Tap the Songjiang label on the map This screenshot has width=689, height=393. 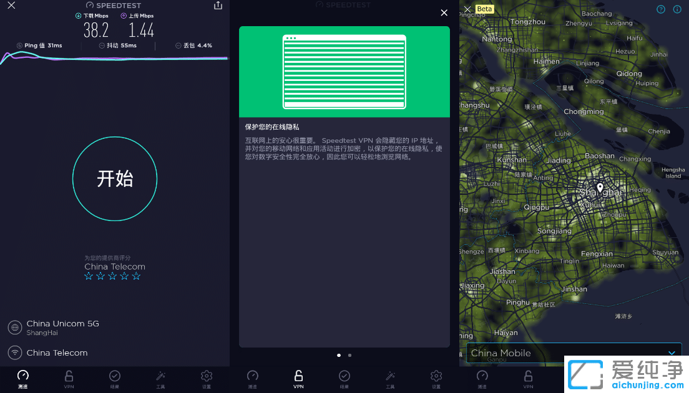pyautogui.click(x=555, y=231)
